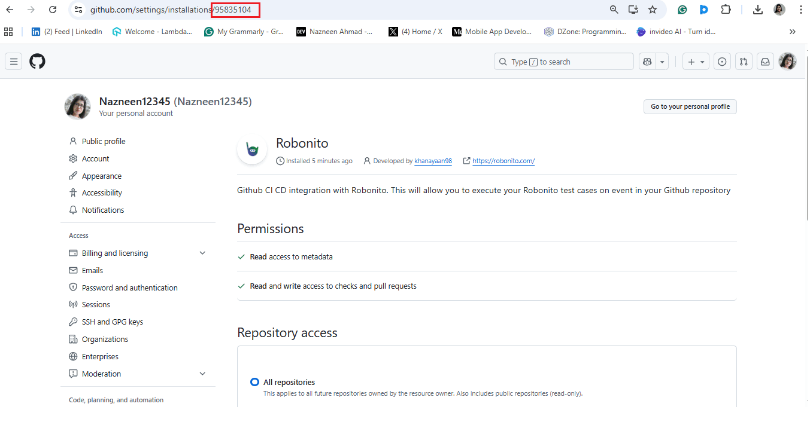Open khanayaan98 developer link
810x425 pixels.
(x=433, y=161)
